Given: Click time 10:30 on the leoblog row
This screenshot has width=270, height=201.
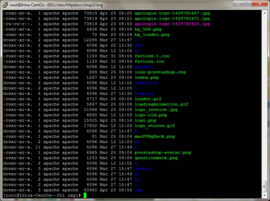Looking at the screenshot, I should click(x=125, y=94).
